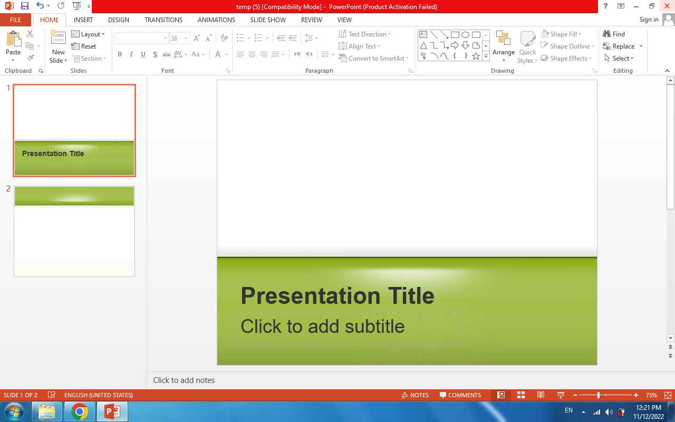Expand the Select dropdown in Editing
This screenshot has width=675, height=422.
point(619,59)
